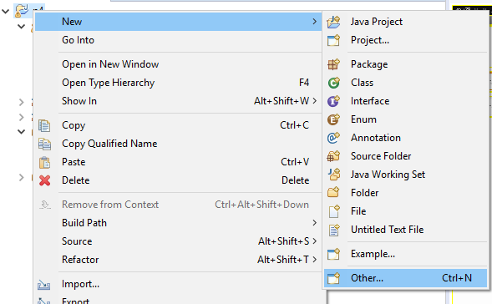Click Delete in the context menu
Screen dimensions: 492x304
pos(178,180)
